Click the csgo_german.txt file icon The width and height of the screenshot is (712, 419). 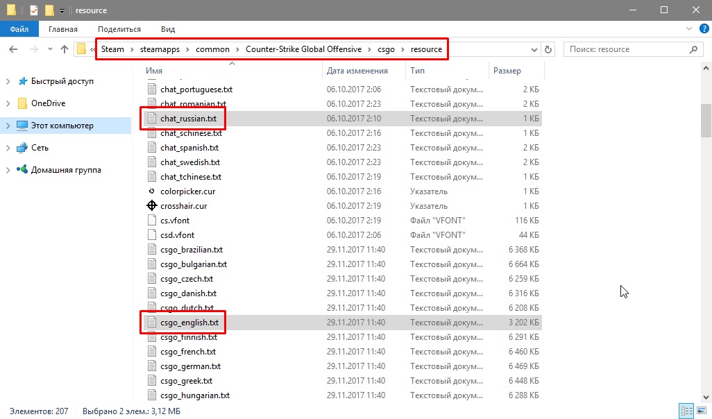click(x=152, y=366)
